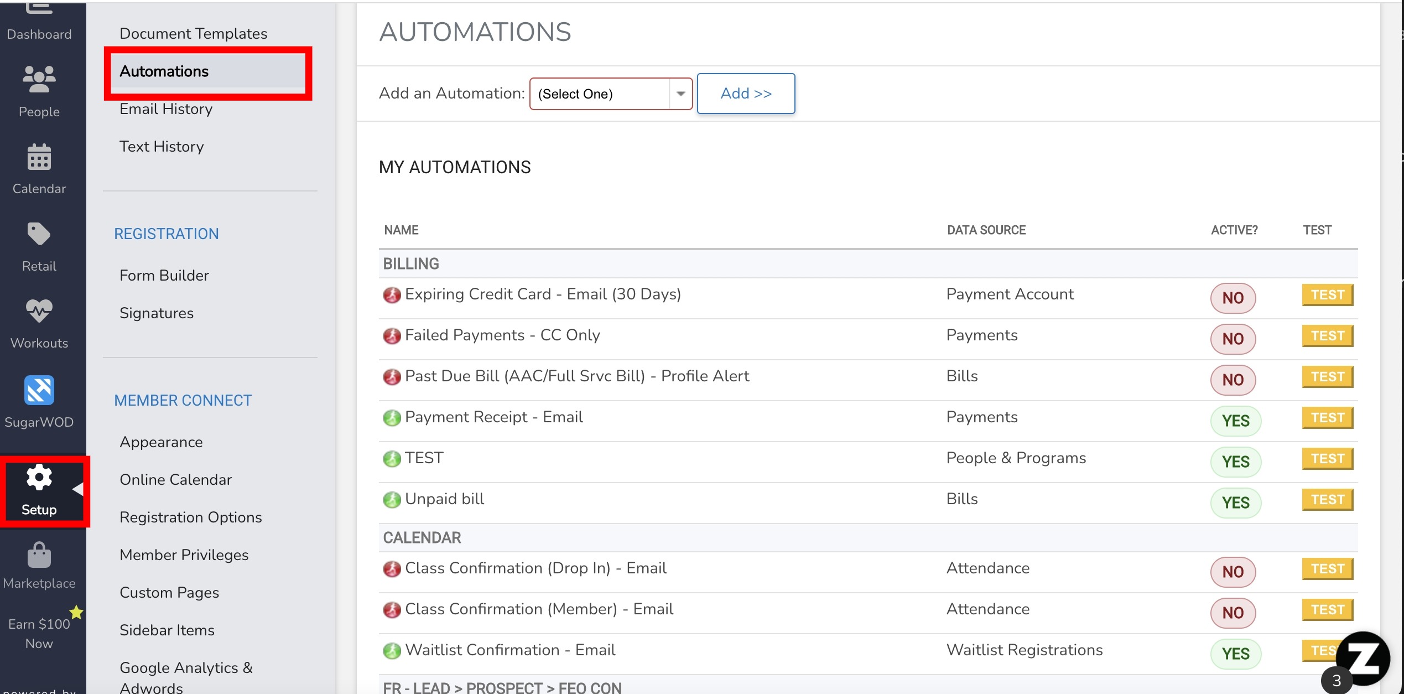Open Custom Pages menu item
This screenshot has height=694, width=1404.
point(169,592)
